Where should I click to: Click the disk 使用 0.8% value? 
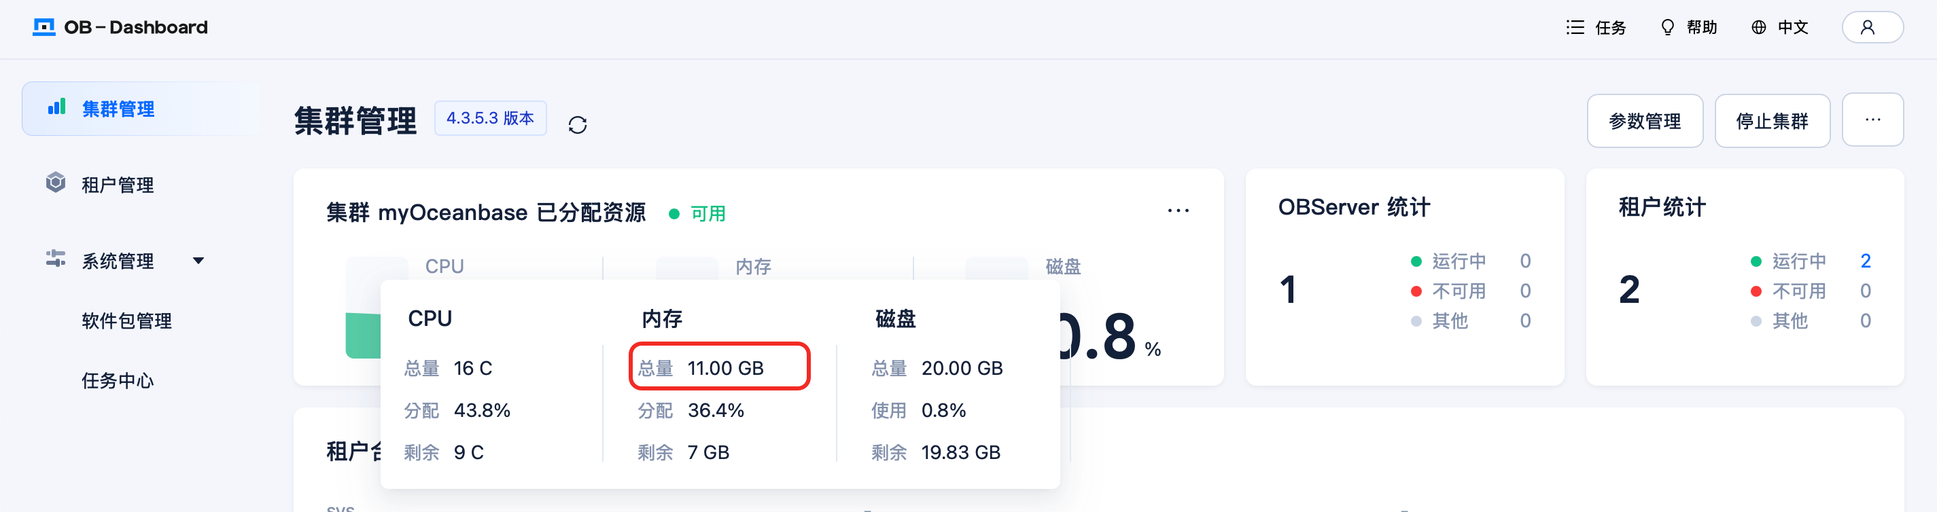(x=943, y=410)
